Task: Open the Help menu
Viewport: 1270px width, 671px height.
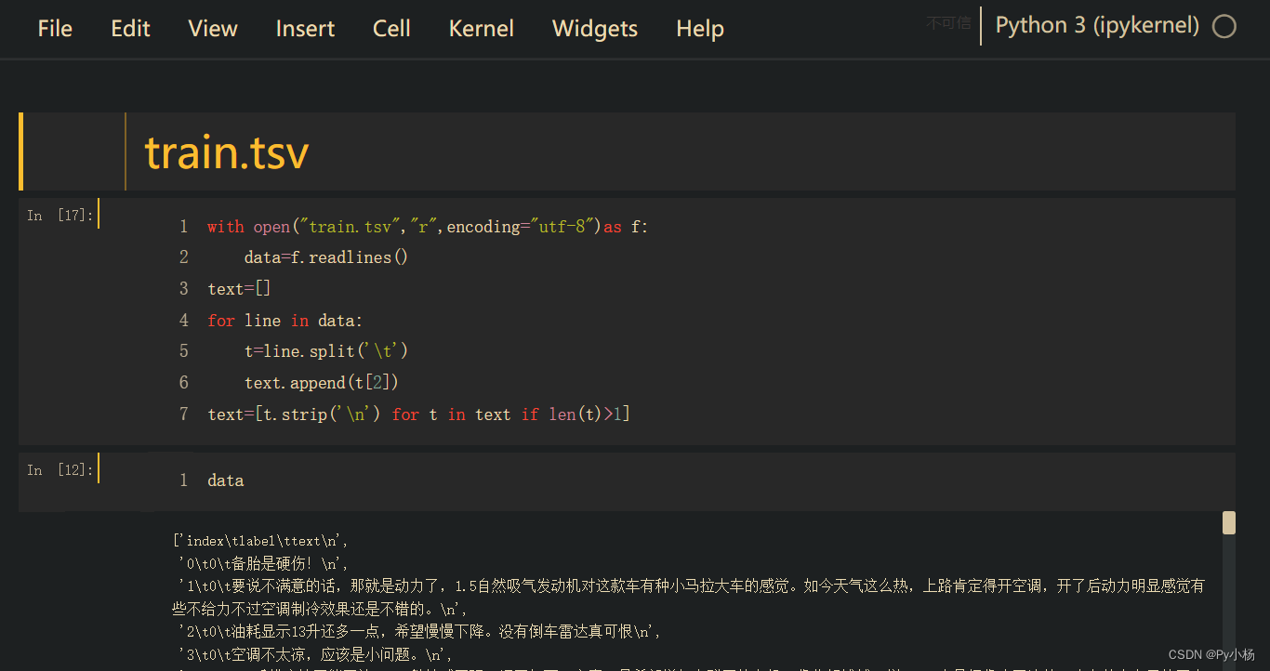Action: point(699,29)
